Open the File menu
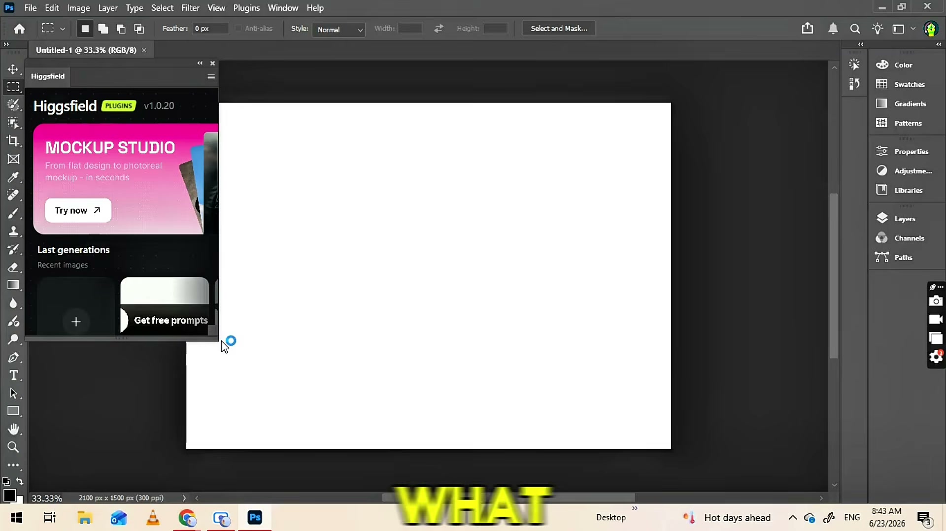946x531 pixels. [x=31, y=8]
